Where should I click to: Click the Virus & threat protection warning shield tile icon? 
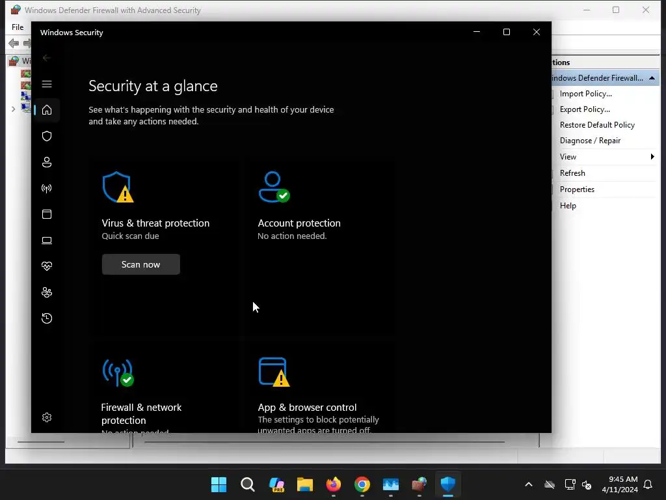tap(118, 187)
